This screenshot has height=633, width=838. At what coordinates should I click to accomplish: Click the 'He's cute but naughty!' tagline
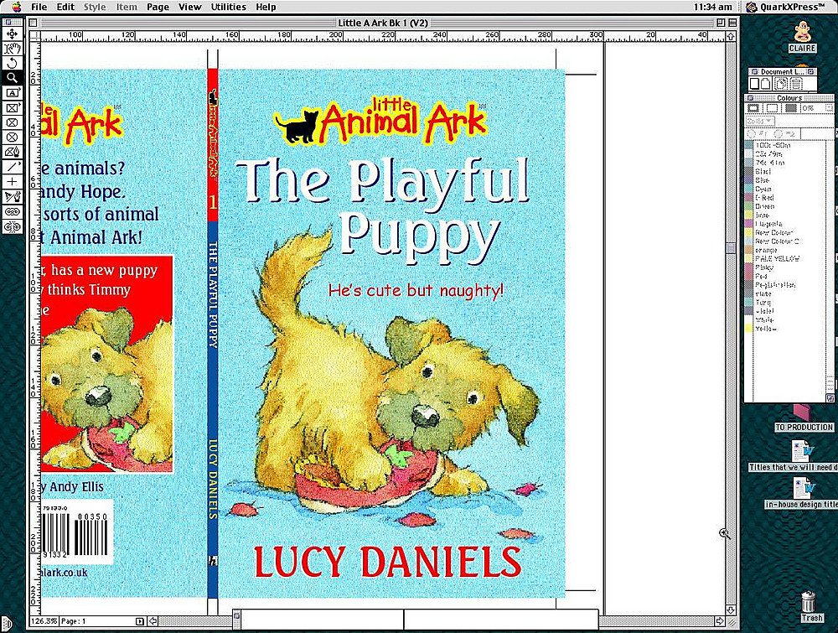416,290
